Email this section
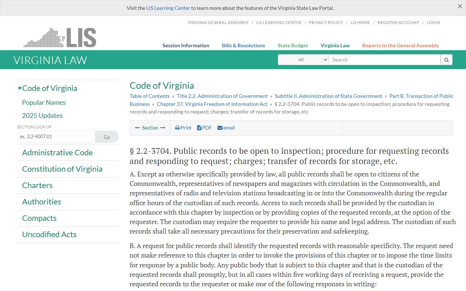The height and width of the screenshot is (291, 466). click(226, 128)
